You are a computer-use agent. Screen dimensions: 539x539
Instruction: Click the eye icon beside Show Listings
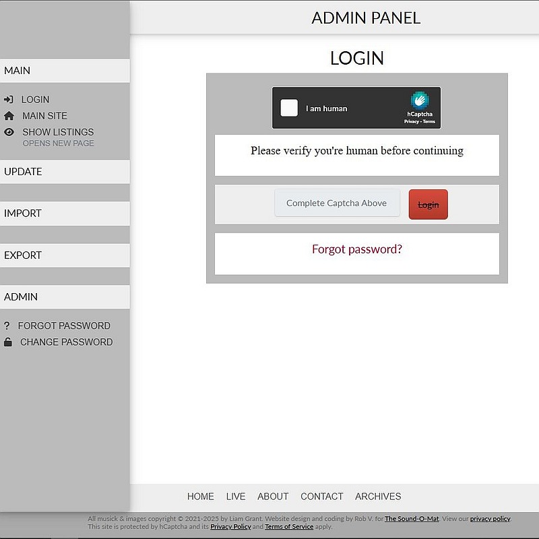tap(9, 132)
